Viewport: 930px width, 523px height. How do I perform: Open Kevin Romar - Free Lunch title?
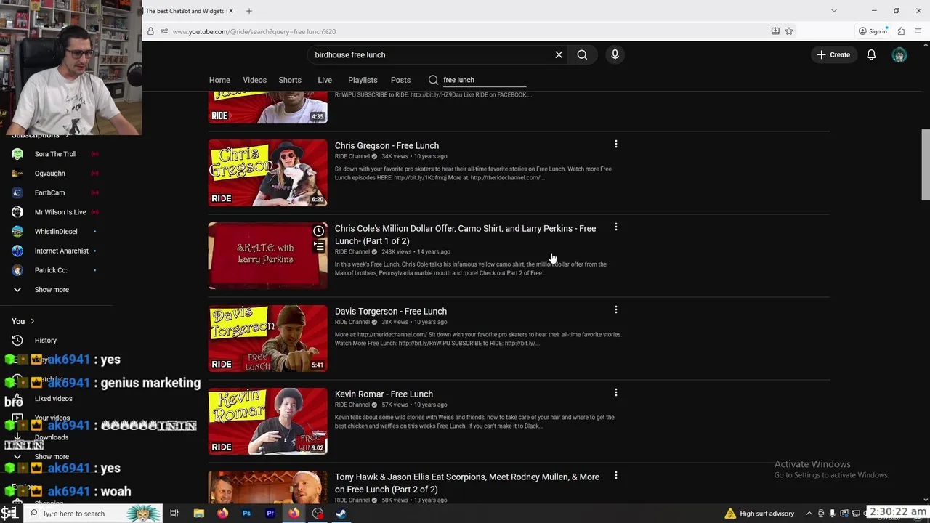384,394
